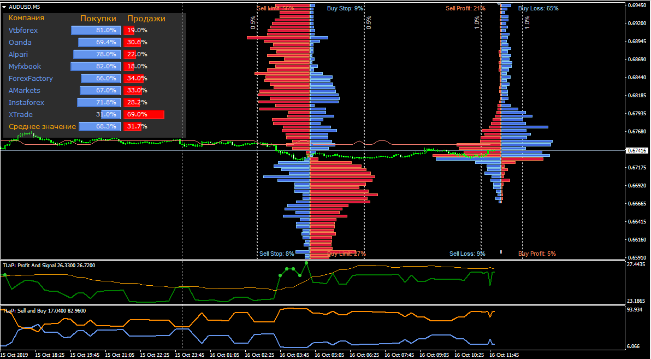Viewport: 651px width, 359px height.
Task: Click the Продажи column header
Action: (x=146, y=18)
